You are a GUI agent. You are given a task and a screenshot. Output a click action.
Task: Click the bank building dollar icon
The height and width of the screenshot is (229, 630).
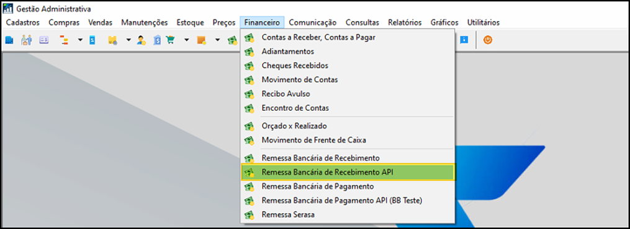[x=157, y=40]
